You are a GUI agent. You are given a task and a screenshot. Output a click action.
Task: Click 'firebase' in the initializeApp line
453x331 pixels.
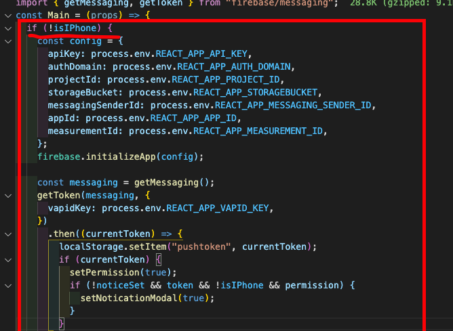point(58,157)
